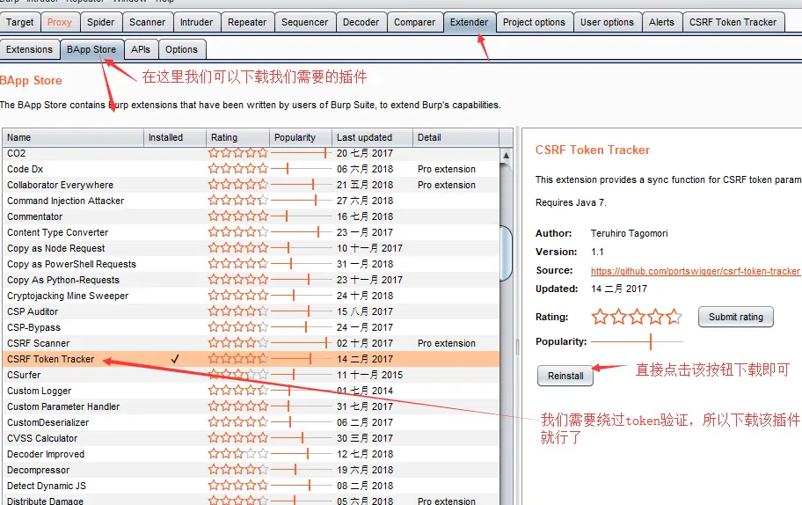
Task: Rate the extension with the first star
Action: [600, 318]
